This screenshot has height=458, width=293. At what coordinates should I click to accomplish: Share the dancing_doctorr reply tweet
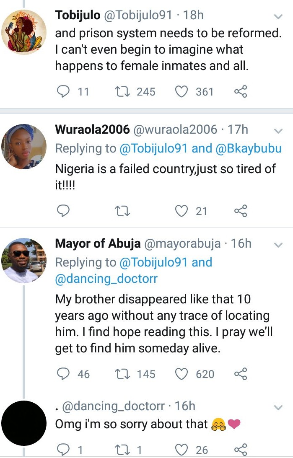tap(241, 450)
